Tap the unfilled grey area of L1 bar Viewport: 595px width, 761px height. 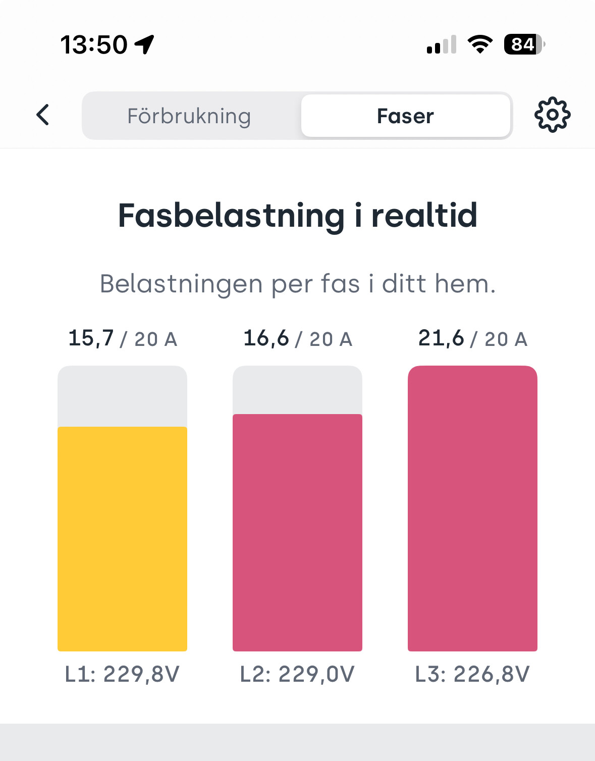(122, 396)
